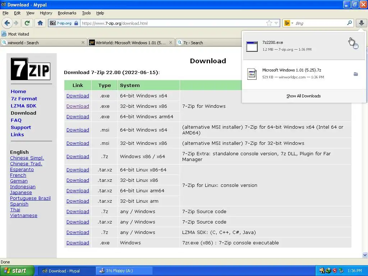Download the LZMA SDK .7z
This screenshot has height=276, width=368.
[x=78, y=233]
